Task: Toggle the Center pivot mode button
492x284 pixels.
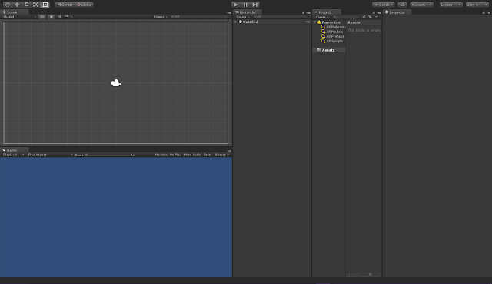Action: (65, 5)
